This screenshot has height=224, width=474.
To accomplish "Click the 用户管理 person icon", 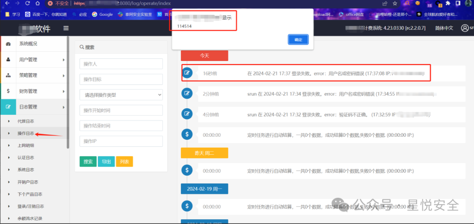I will click(x=8, y=60).
